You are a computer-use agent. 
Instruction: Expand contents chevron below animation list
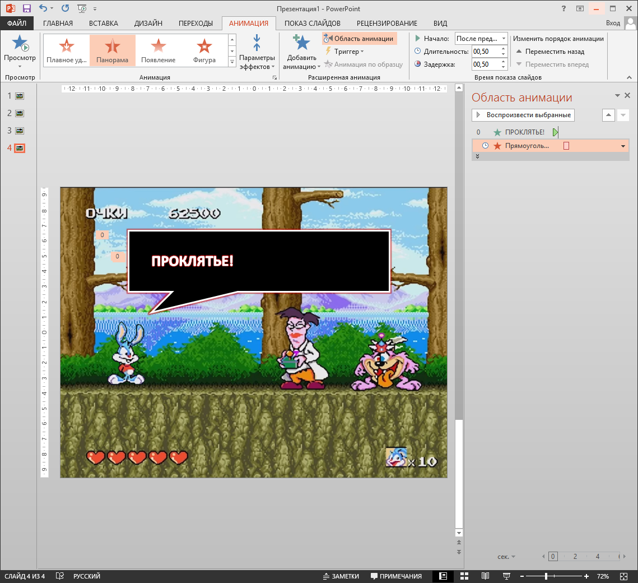click(x=477, y=156)
